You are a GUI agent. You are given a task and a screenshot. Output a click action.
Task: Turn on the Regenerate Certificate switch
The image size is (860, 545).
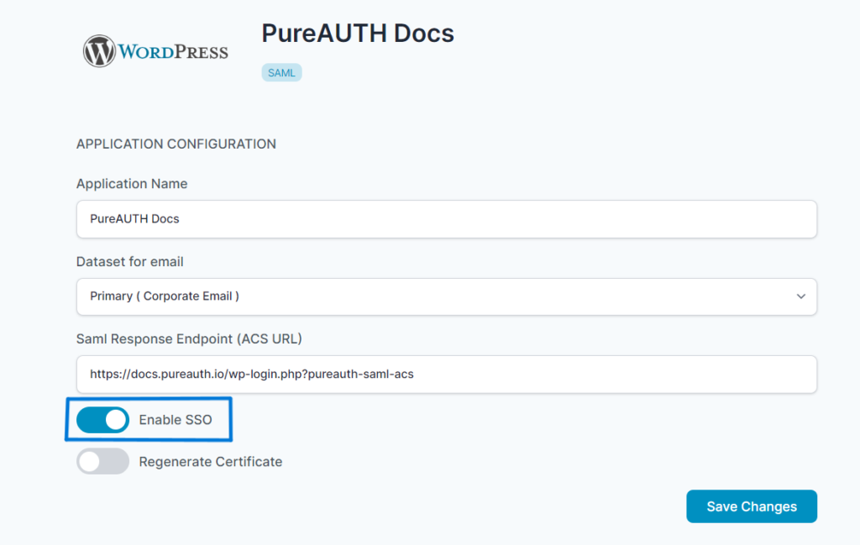pos(102,462)
